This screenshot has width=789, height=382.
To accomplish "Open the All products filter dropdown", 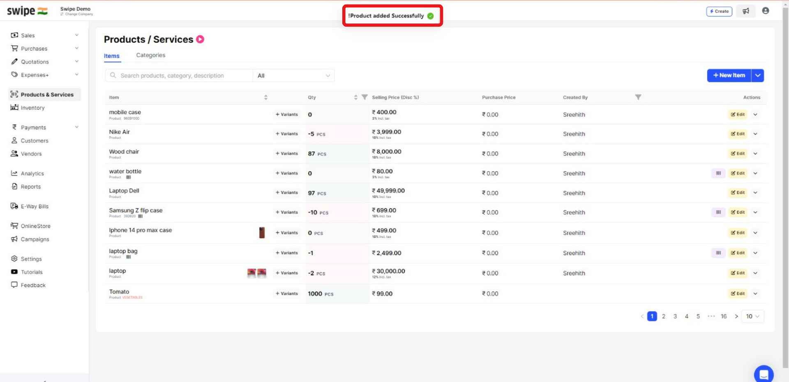I will pos(293,76).
